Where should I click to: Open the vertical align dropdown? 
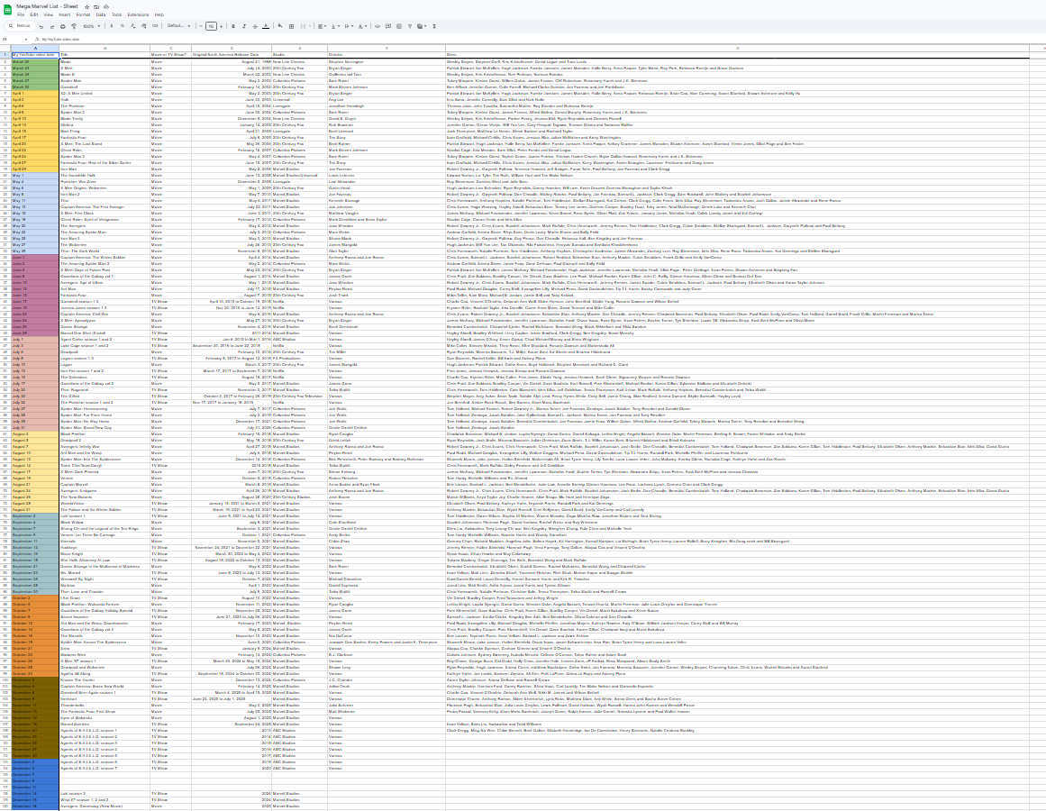(x=335, y=26)
